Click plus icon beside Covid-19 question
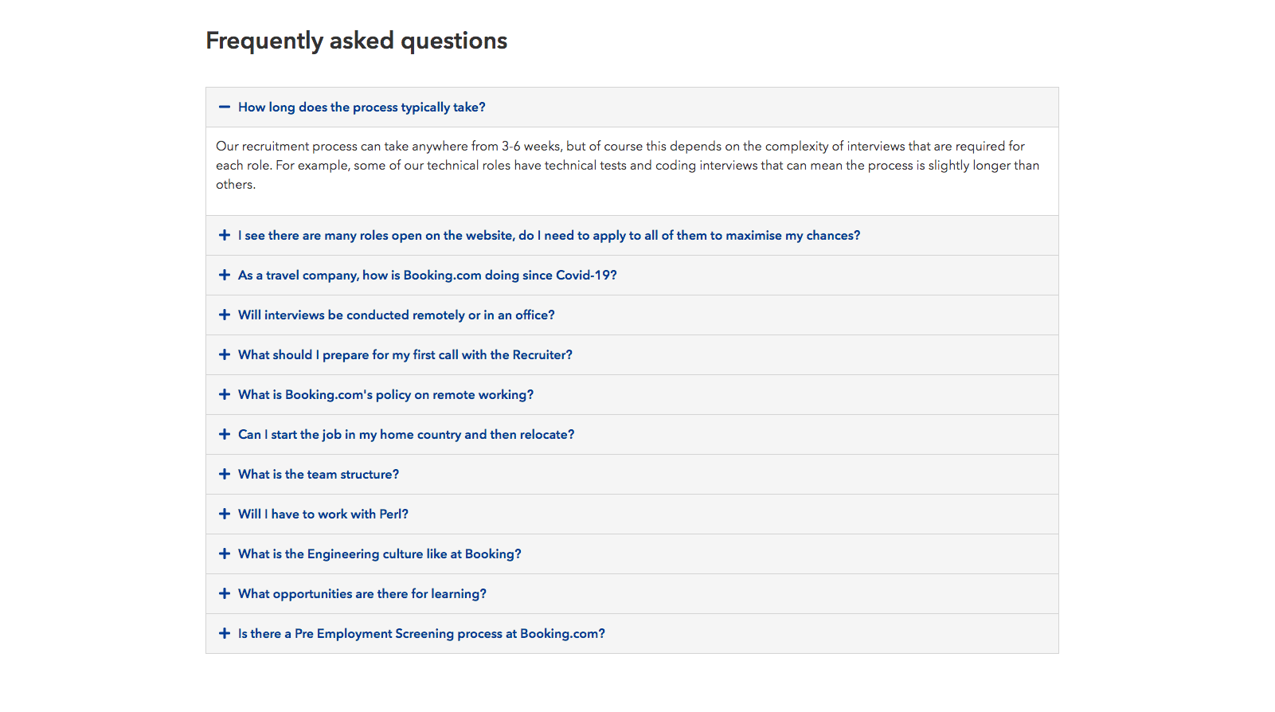This screenshot has width=1275, height=712. pos(225,275)
